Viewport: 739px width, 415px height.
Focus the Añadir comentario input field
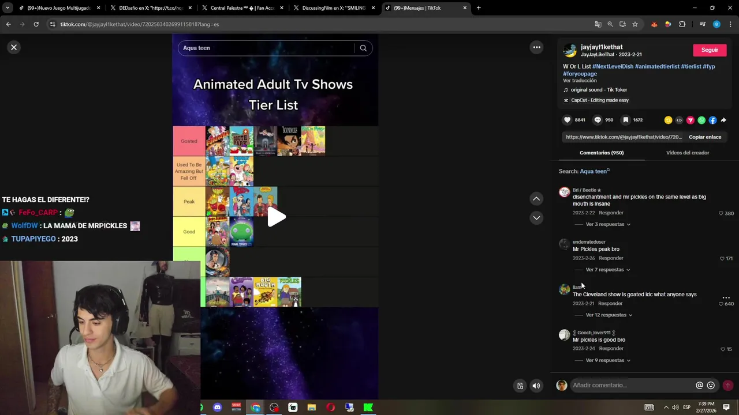tap(632, 385)
